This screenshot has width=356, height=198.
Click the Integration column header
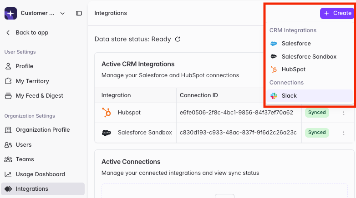point(116,95)
